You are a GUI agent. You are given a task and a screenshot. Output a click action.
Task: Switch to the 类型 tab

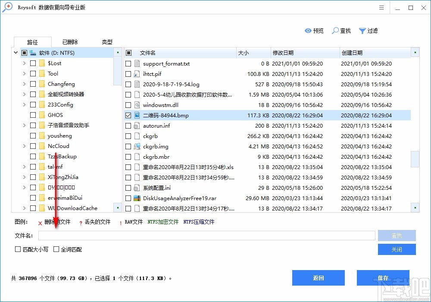[106, 42]
